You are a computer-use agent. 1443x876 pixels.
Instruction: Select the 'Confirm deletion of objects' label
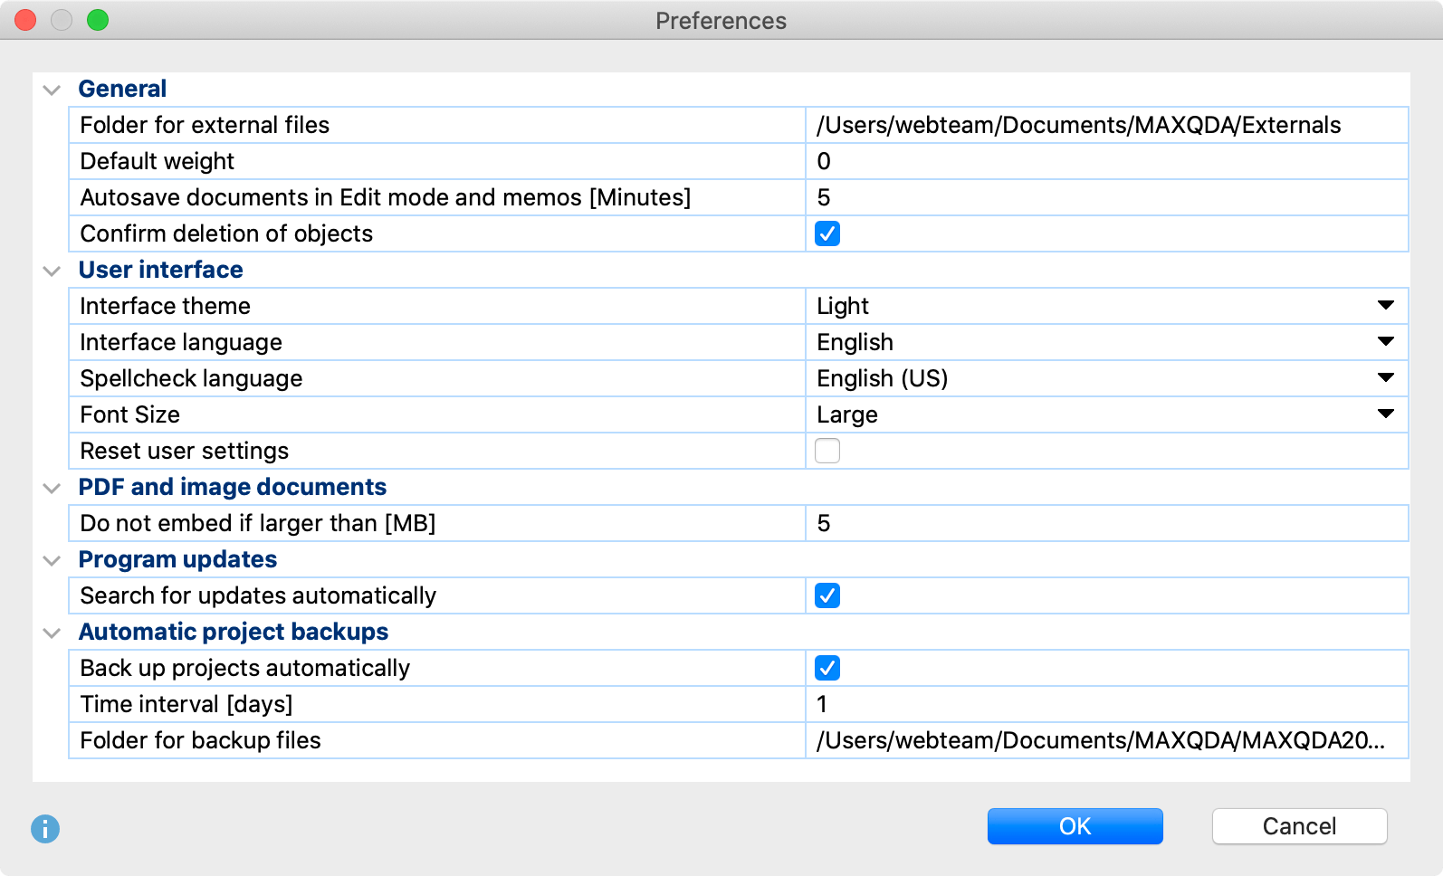(x=226, y=233)
